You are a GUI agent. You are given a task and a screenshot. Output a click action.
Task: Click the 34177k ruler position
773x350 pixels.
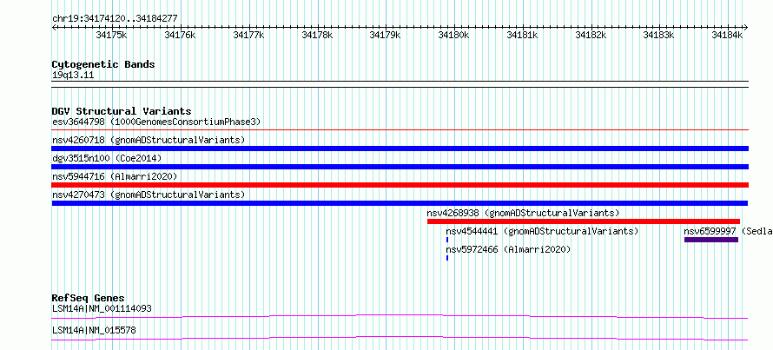tap(249, 35)
